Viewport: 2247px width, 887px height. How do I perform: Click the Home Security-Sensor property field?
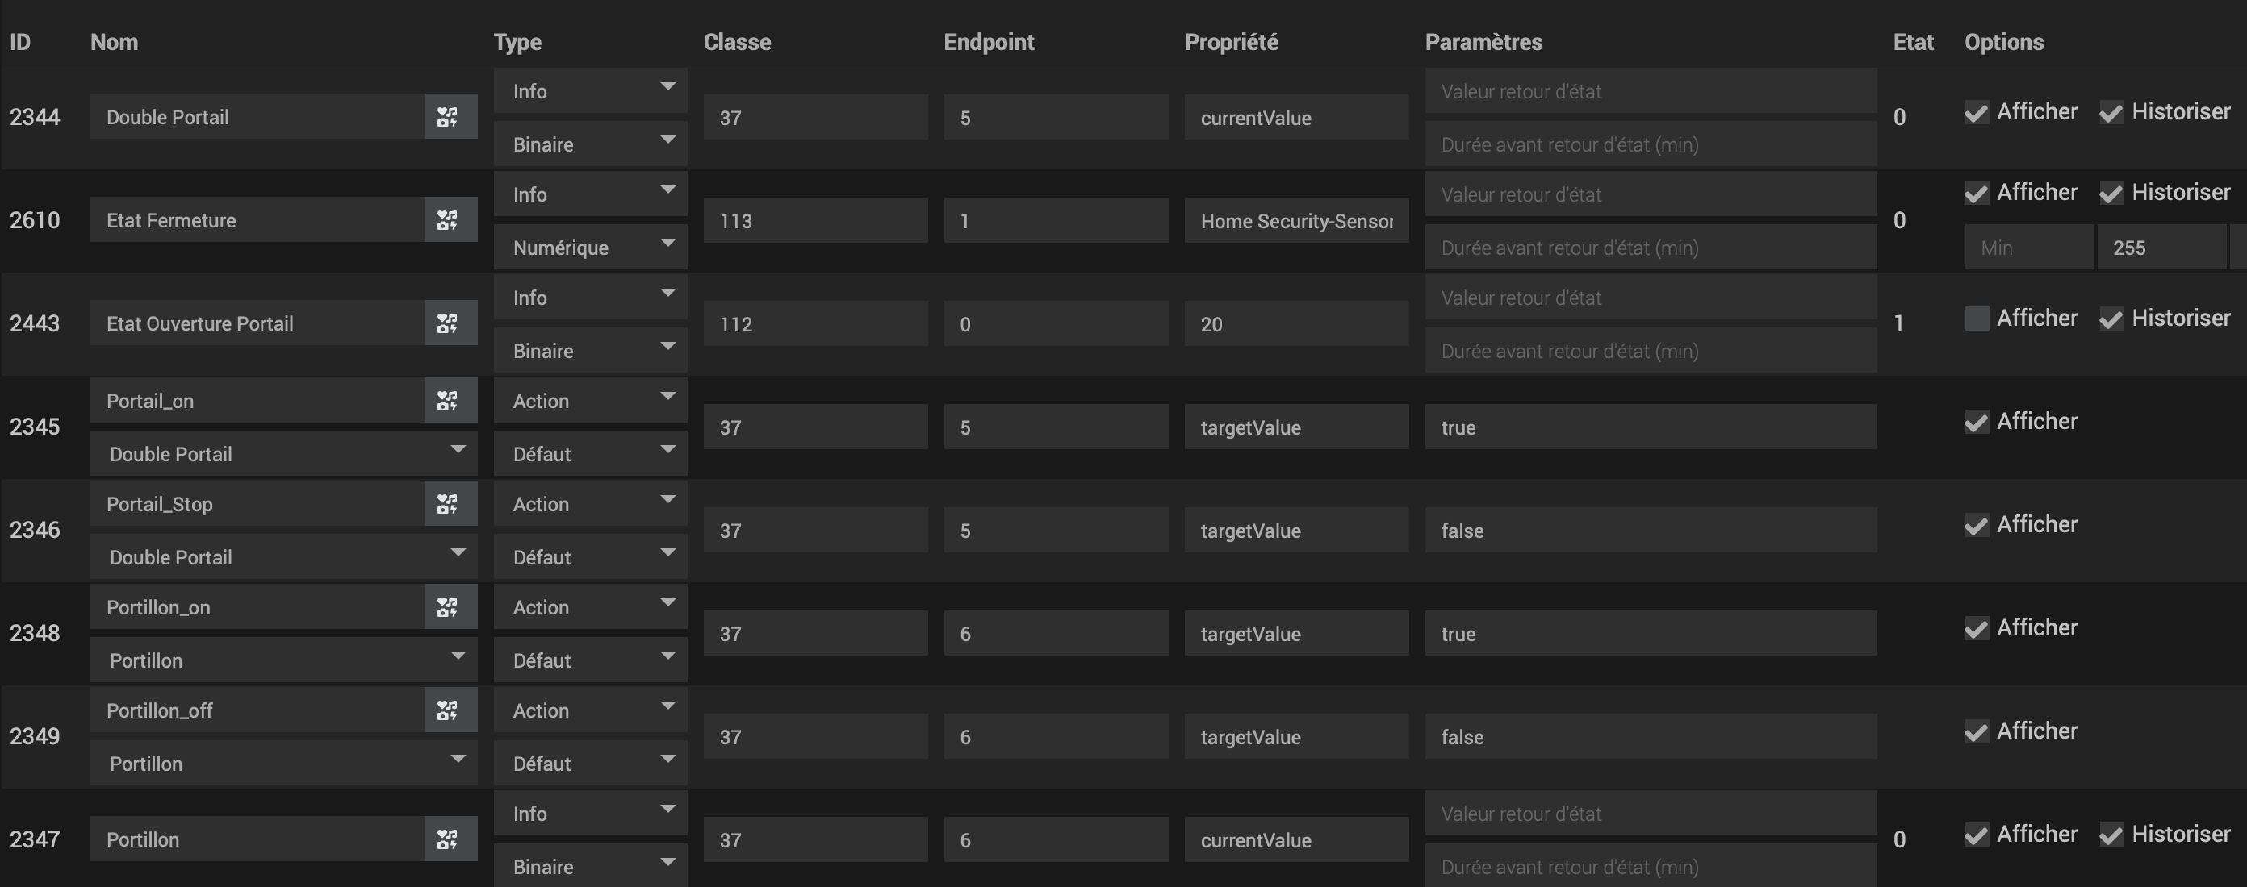click(x=1296, y=221)
